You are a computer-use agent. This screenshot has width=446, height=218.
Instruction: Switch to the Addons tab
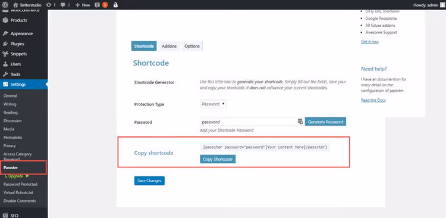(169, 46)
